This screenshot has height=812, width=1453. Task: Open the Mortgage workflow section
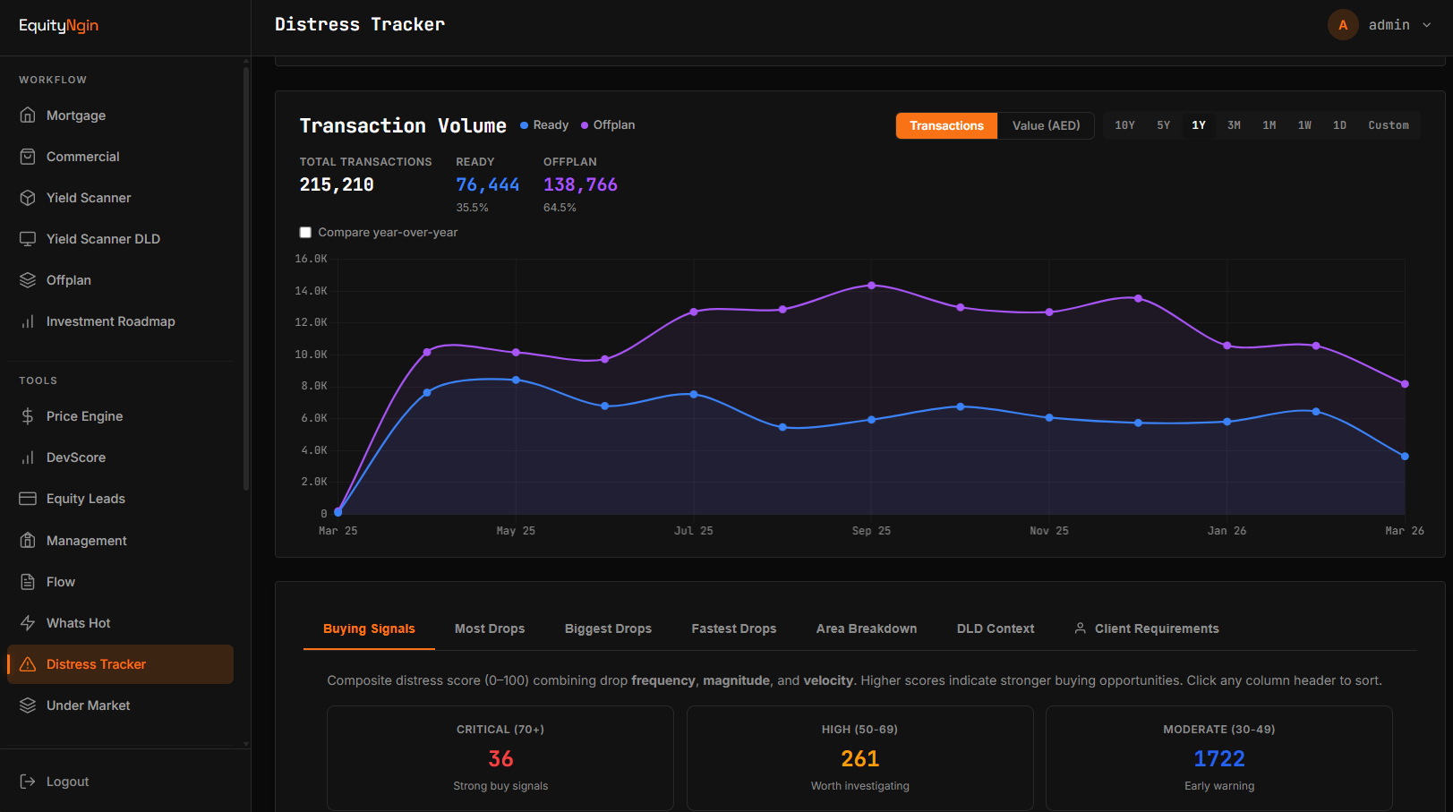pos(75,115)
